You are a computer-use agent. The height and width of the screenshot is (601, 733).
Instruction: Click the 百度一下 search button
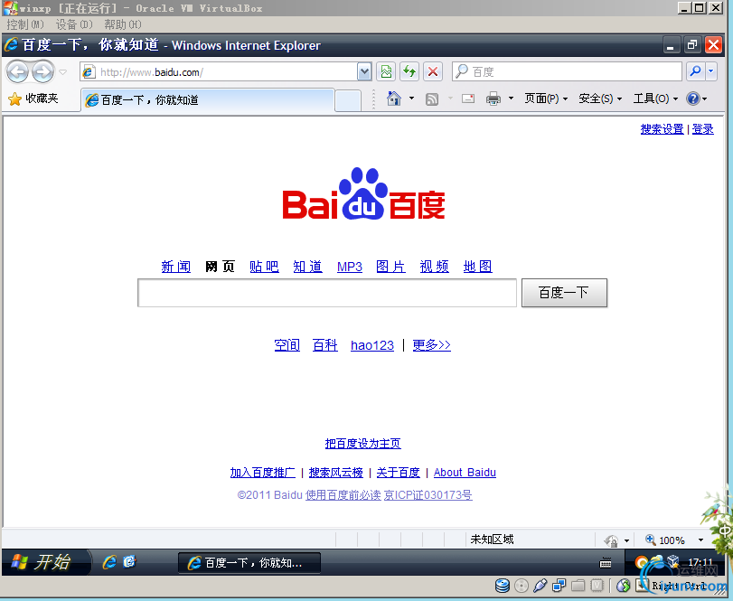tap(564, 293)
